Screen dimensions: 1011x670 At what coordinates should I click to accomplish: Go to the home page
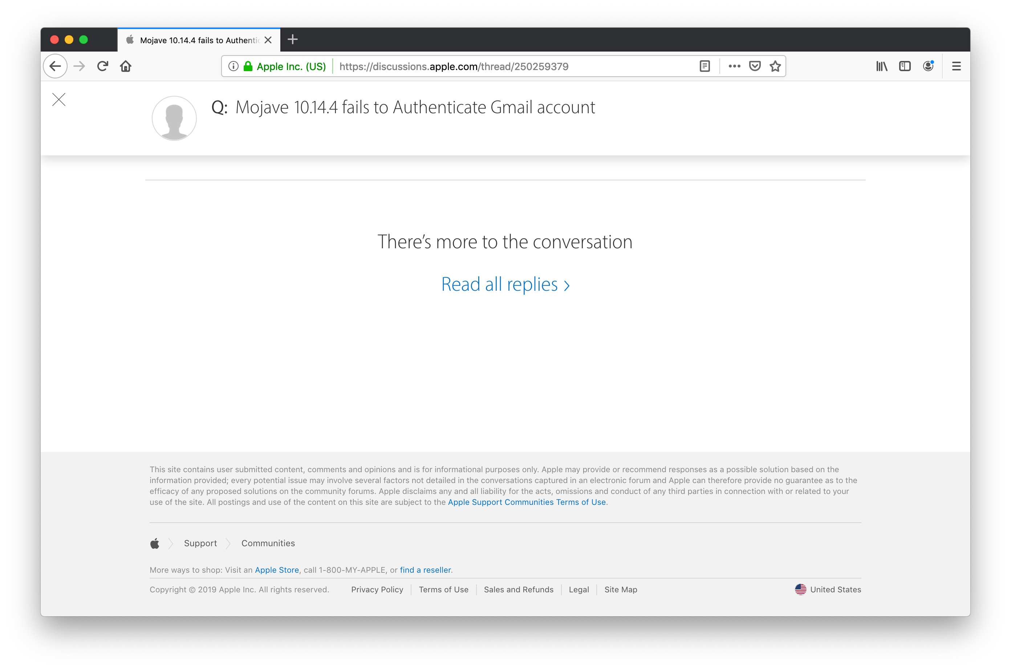(126, 66)
